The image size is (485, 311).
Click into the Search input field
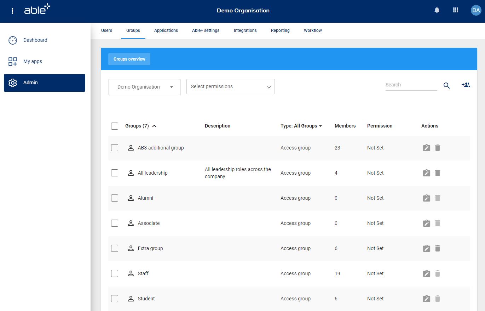coord(410,85)
